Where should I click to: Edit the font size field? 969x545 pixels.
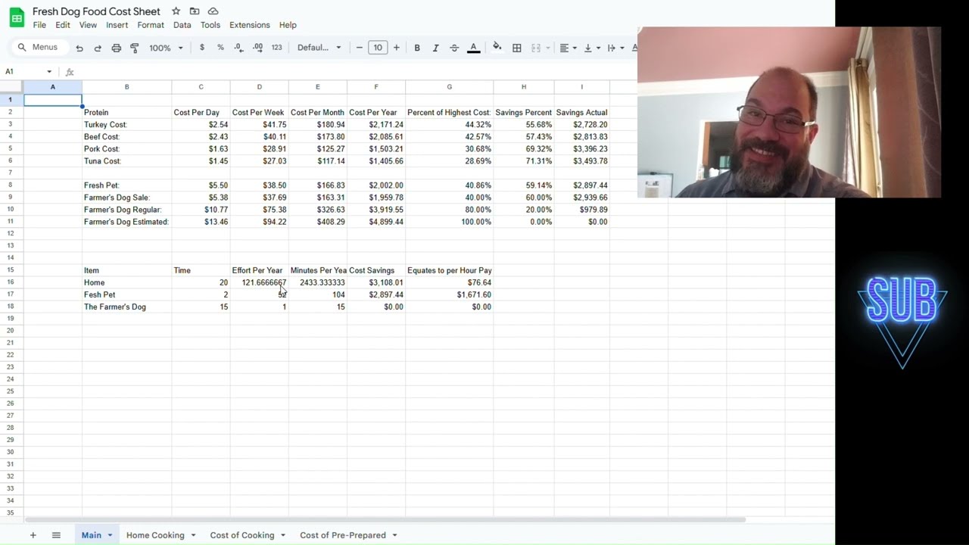tap(378, 48)
